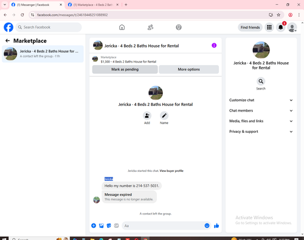Open the apps grid menu icon
This screenshot has height=240, width=304.
(x=269, y=27)
